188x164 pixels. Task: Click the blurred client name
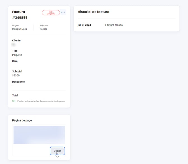point(13,44)
